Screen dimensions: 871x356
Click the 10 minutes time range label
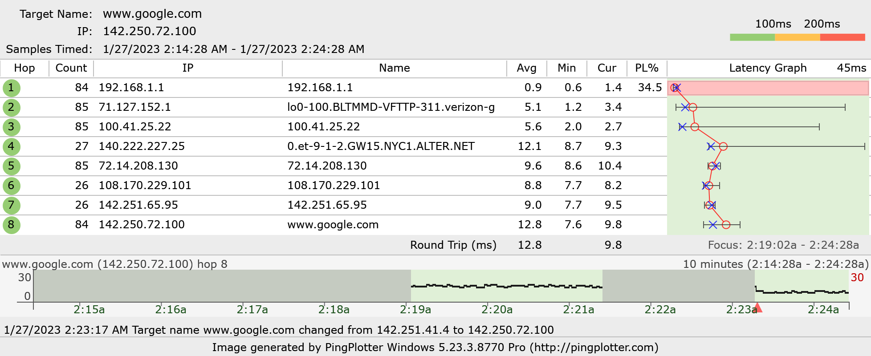pyautogui.click(x=776, y=264)
